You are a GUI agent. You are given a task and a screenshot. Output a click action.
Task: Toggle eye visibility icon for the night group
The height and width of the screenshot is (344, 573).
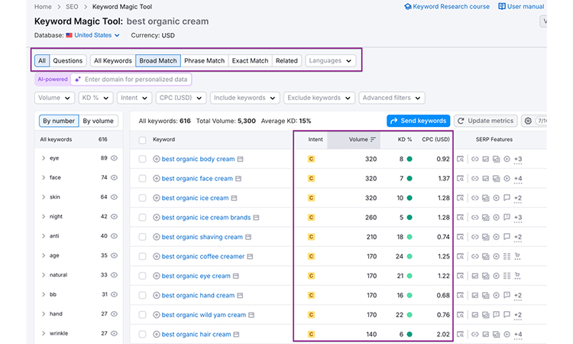[x=115, y=216]
